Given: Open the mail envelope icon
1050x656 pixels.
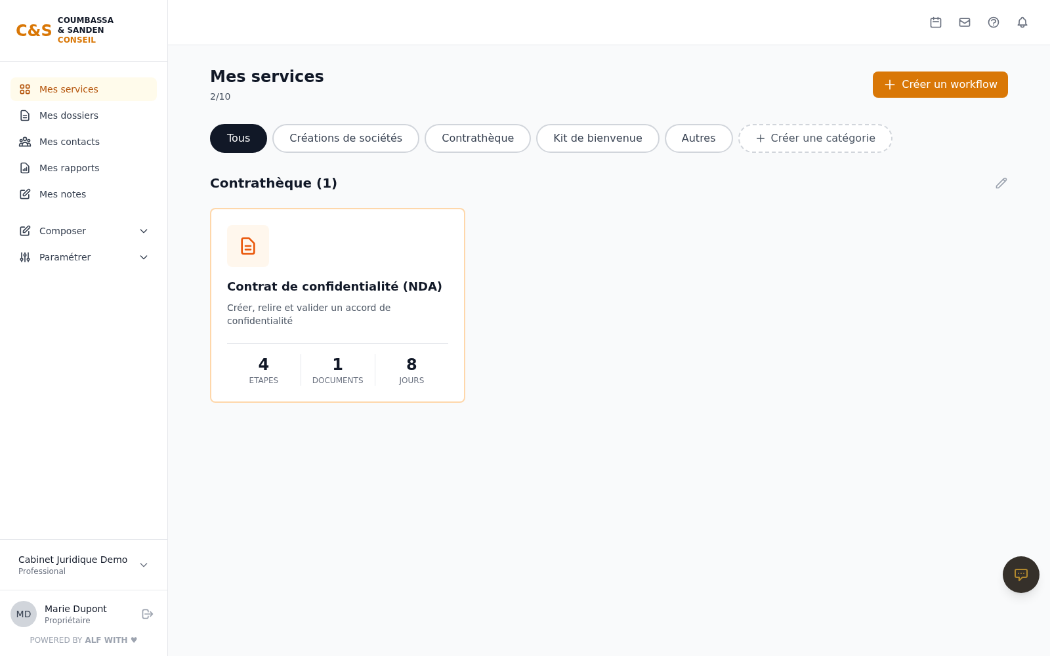Looking at the screenshot, I should tap(965, 22).
